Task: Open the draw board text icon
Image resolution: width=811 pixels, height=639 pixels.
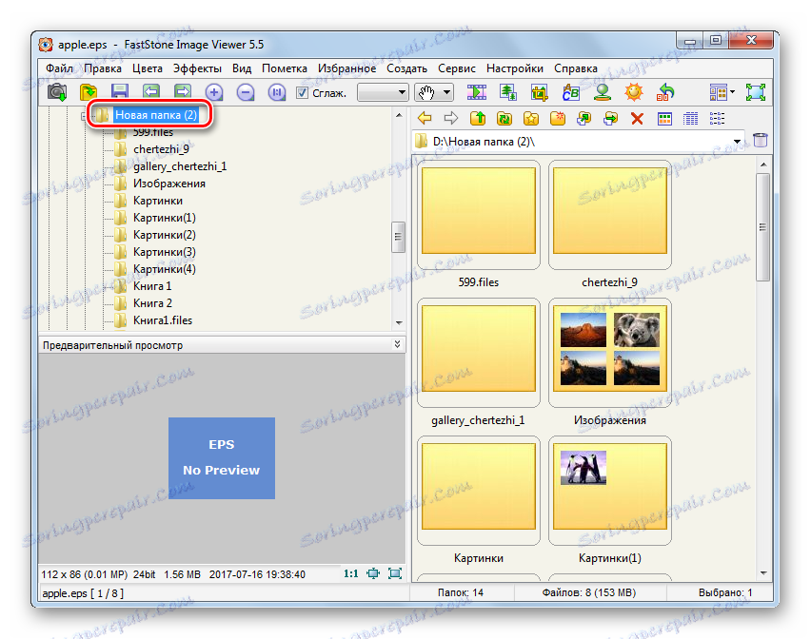Action: [x=570, y=93]
